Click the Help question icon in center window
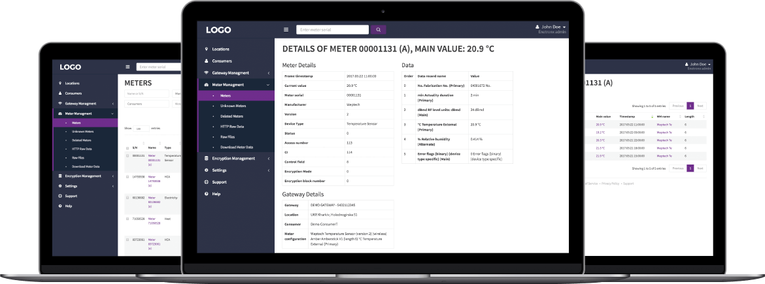The image size is (765, 284). (207, 194)
